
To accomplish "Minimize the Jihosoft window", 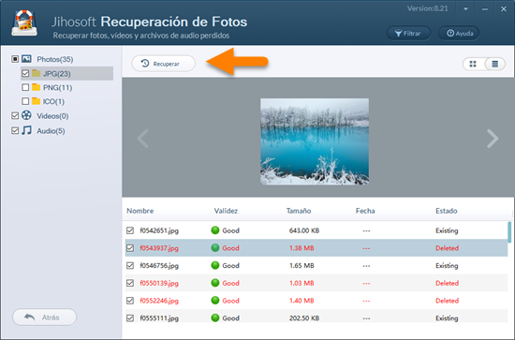I will 485,9.
